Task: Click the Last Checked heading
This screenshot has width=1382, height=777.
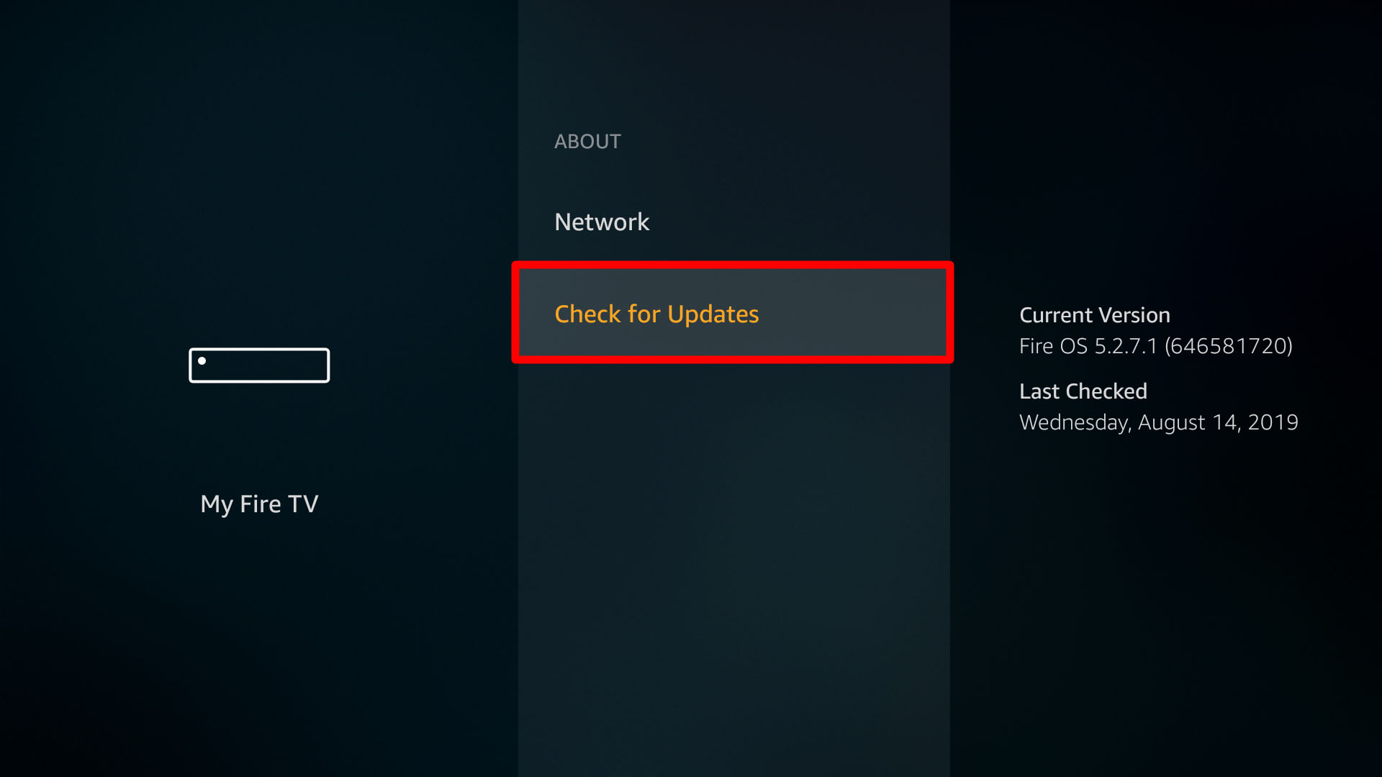Action: 1083,391
